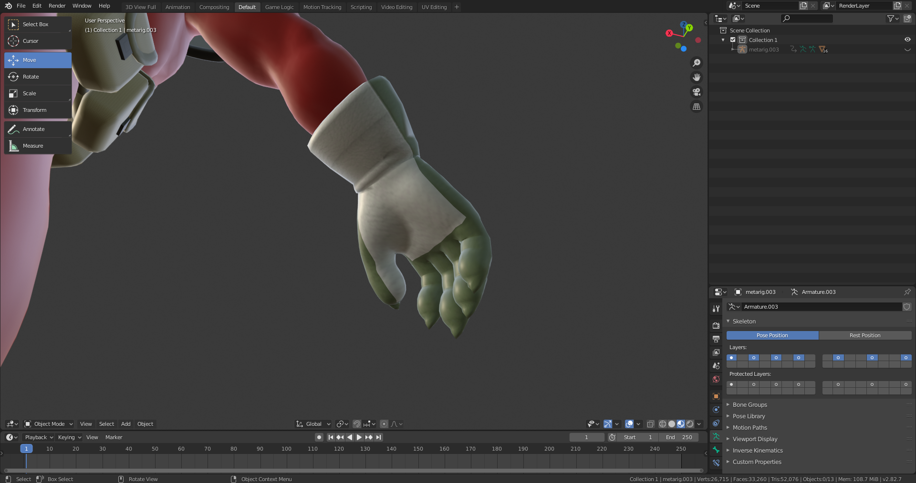Switch to the Scale tool
The width and height of the screenshot is (916, 483).
(38, 93)
